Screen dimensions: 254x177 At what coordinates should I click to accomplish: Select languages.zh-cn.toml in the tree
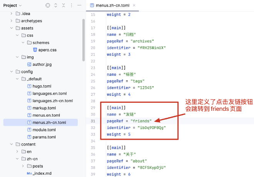pyautogui.click(x=52, y=101)
